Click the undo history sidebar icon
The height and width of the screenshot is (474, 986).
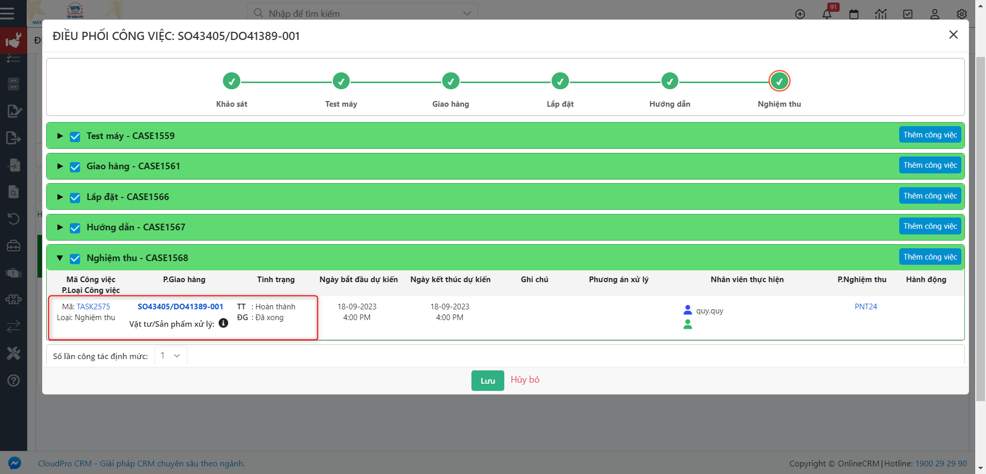coord(13,219)
